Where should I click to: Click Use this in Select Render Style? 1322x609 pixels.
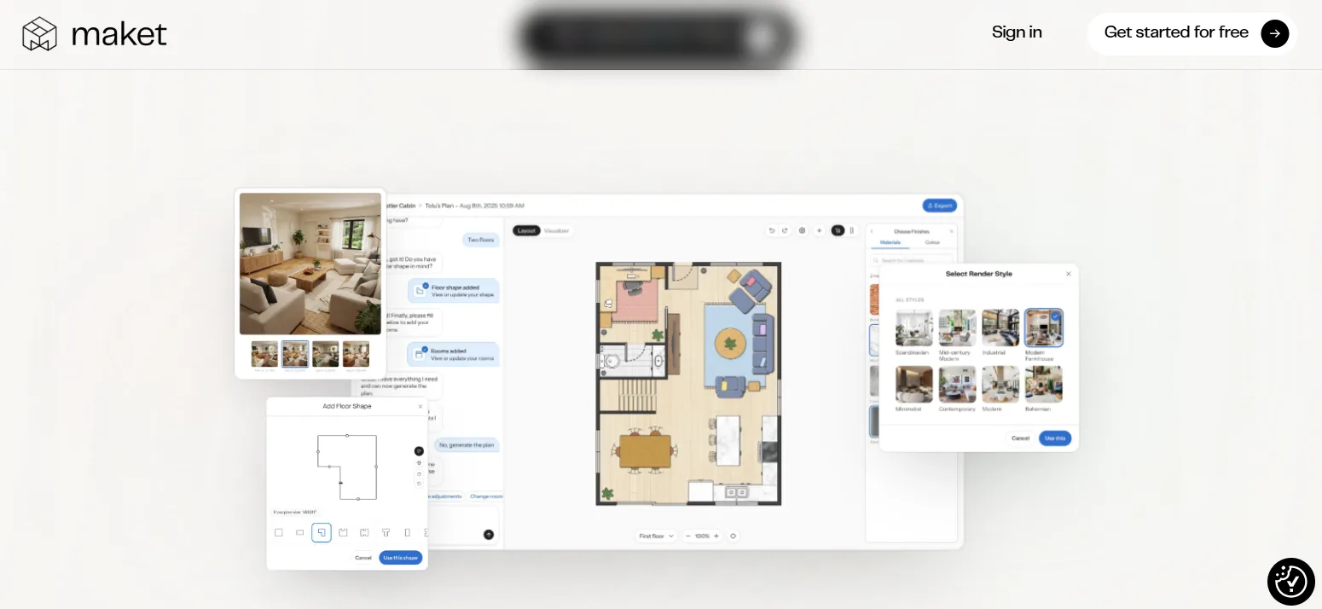tap(1055, 438)
